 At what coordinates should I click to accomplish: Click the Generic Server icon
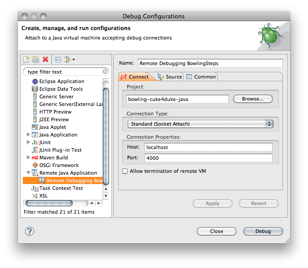click(x=35, y=97)
